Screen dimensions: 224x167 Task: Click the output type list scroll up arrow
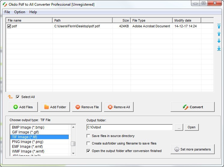73,127
